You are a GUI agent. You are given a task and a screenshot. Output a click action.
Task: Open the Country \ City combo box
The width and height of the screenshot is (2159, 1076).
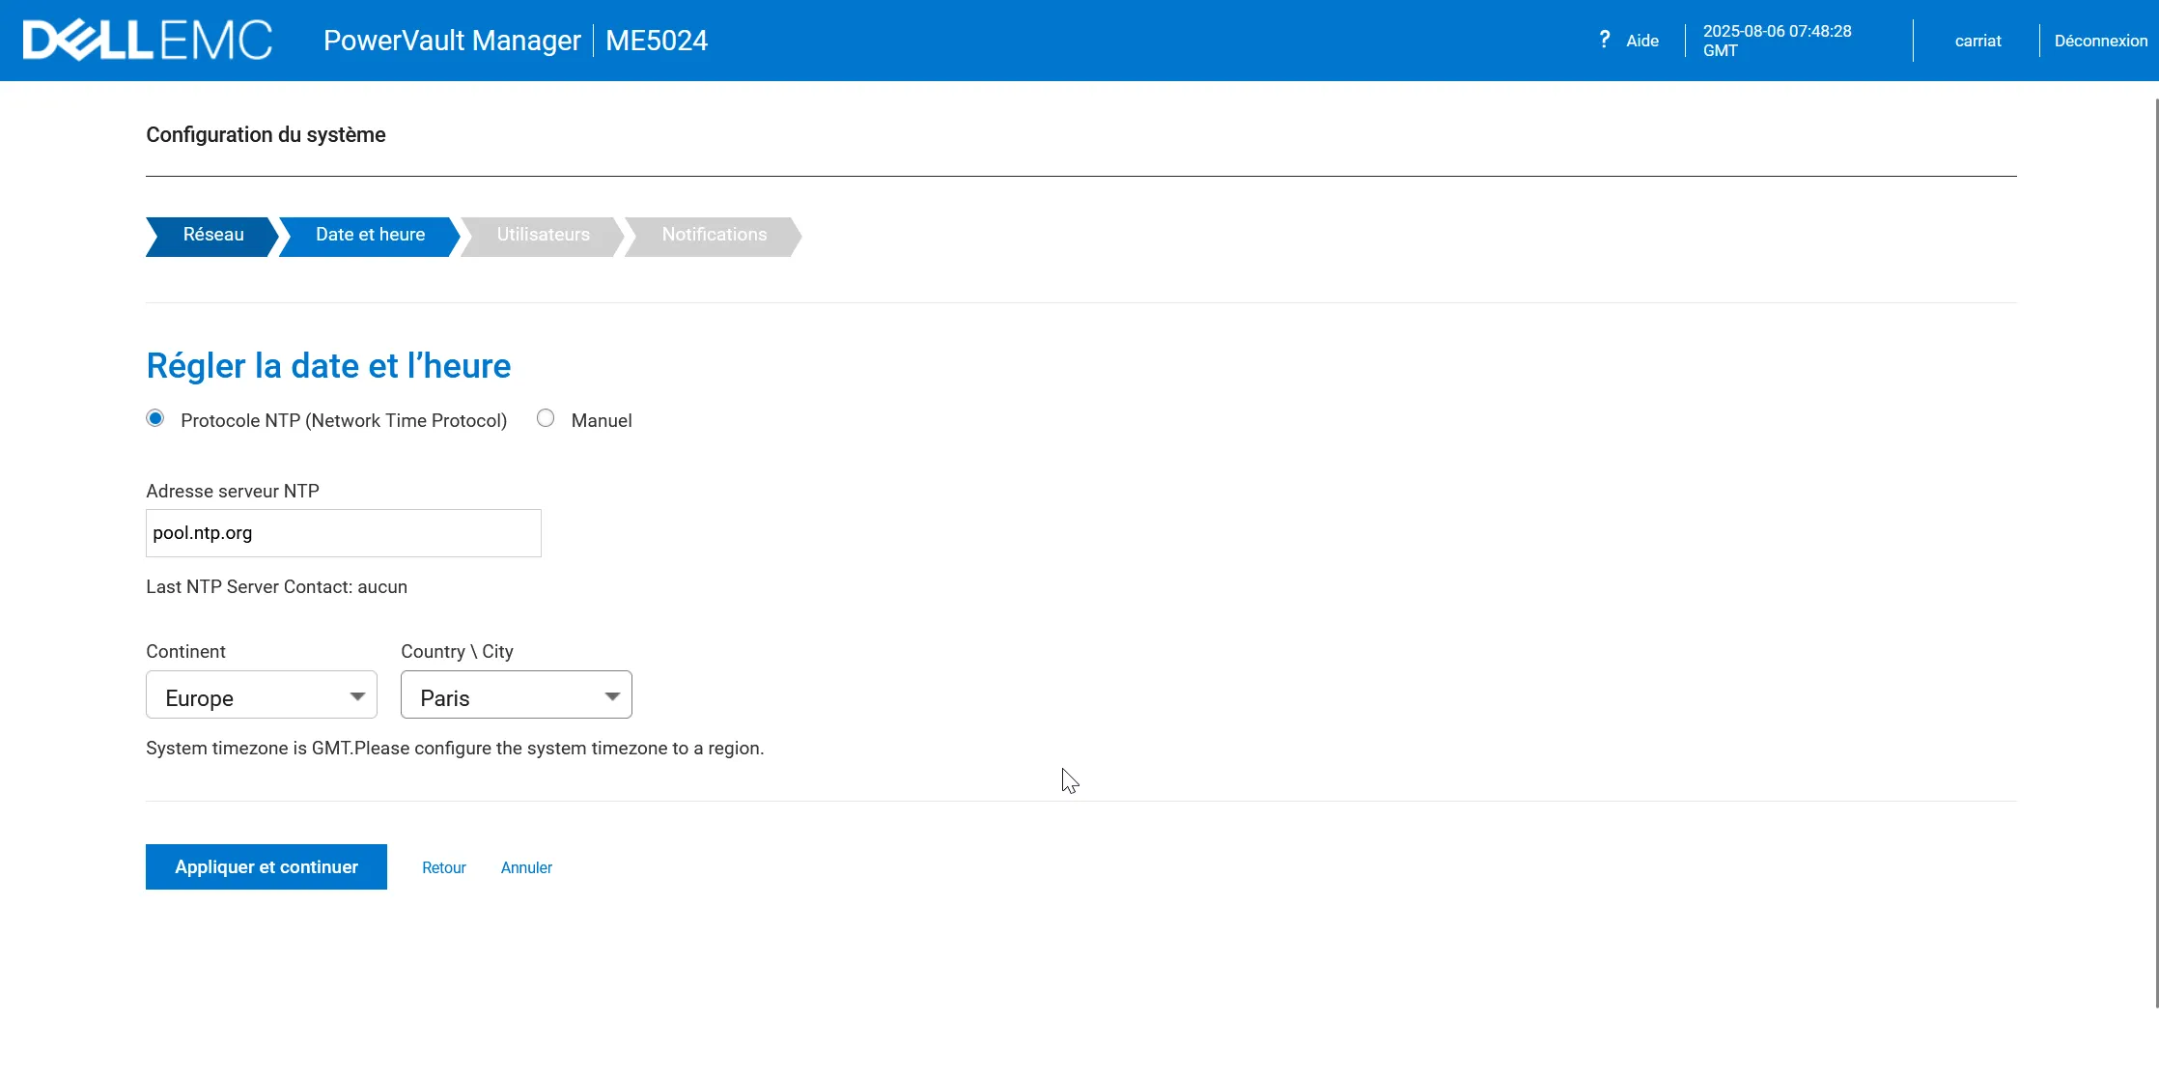516,695
